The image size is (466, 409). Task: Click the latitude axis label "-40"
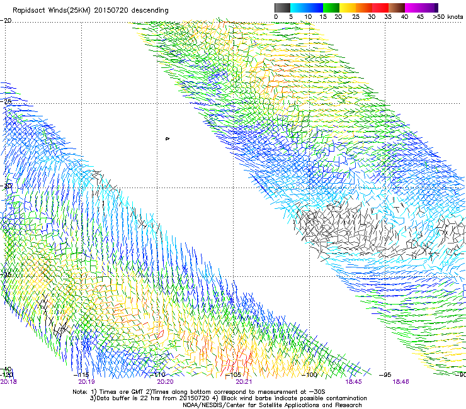point(6,369)
